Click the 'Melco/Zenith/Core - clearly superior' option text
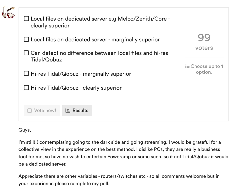232x193 pixels. 100,22
